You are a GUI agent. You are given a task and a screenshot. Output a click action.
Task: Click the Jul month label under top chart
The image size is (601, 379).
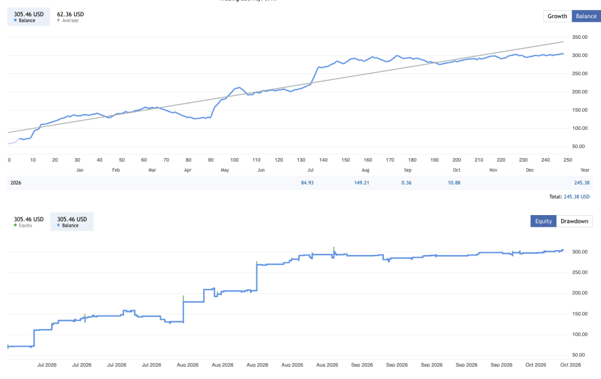pos(310,170)
